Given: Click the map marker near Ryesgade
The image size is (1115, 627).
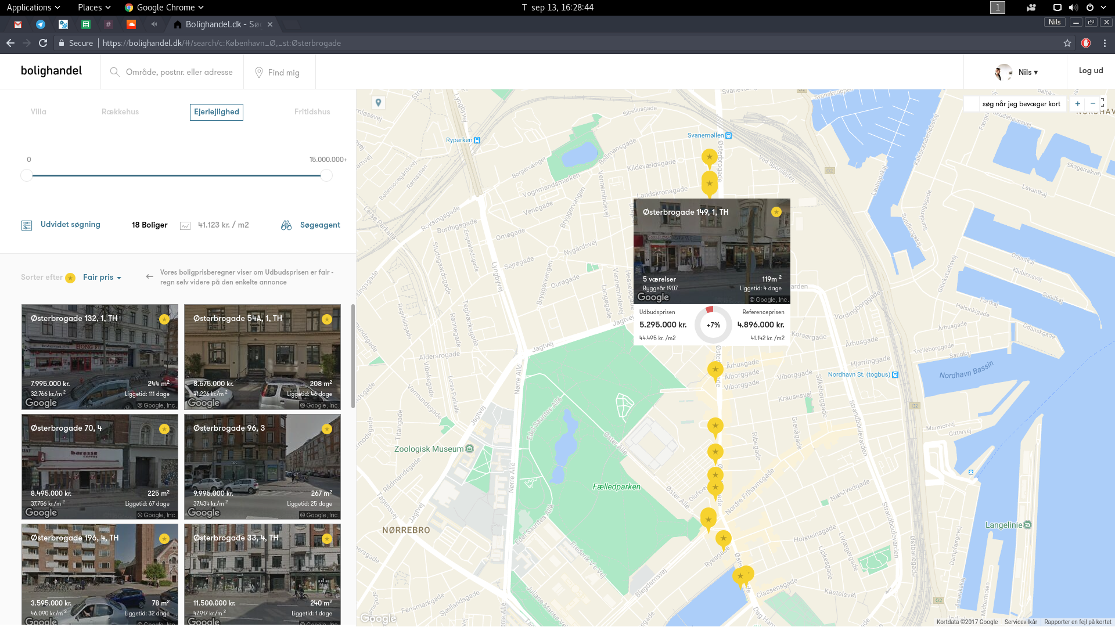Looking at the screenshot, I should (x=723, y=540).
